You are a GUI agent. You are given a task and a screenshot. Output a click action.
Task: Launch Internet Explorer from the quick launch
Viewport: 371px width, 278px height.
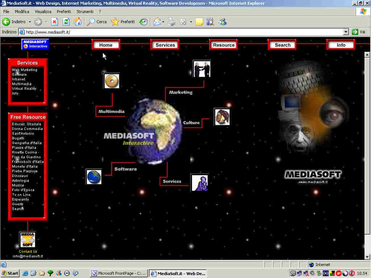[25, 274]
